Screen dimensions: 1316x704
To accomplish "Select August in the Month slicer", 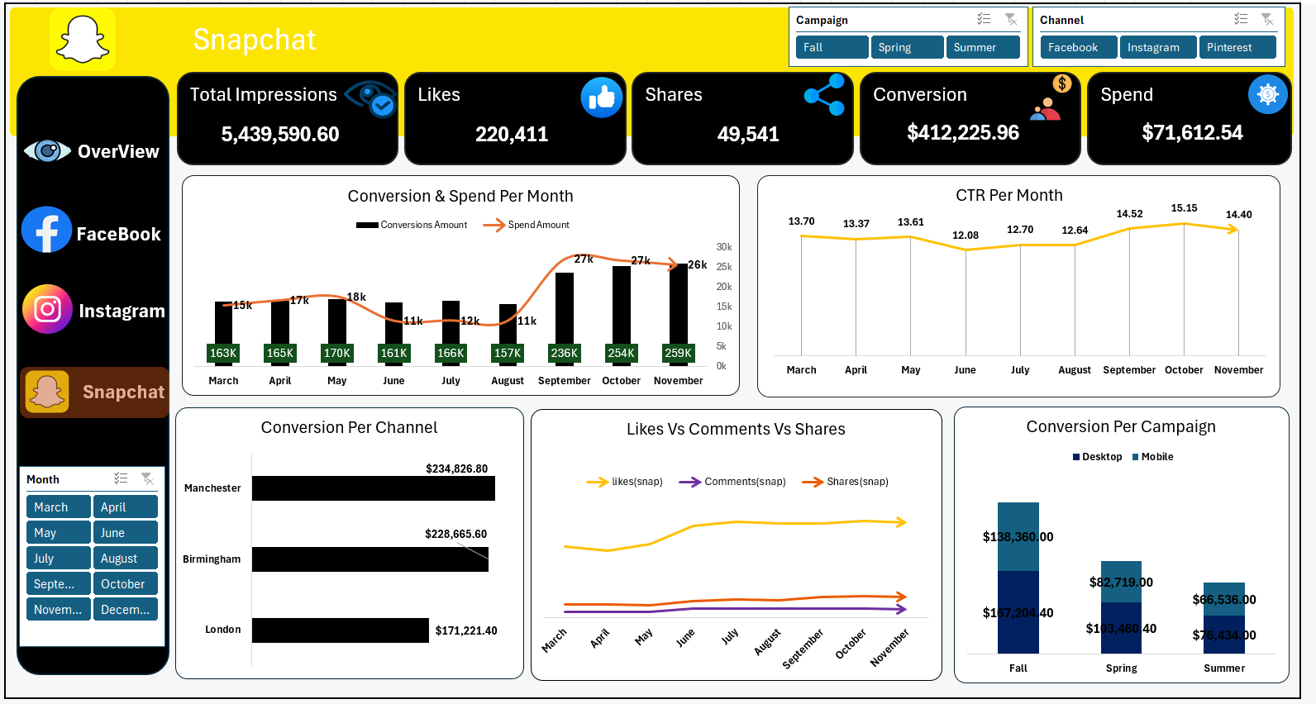I will [x=125, y=559].
